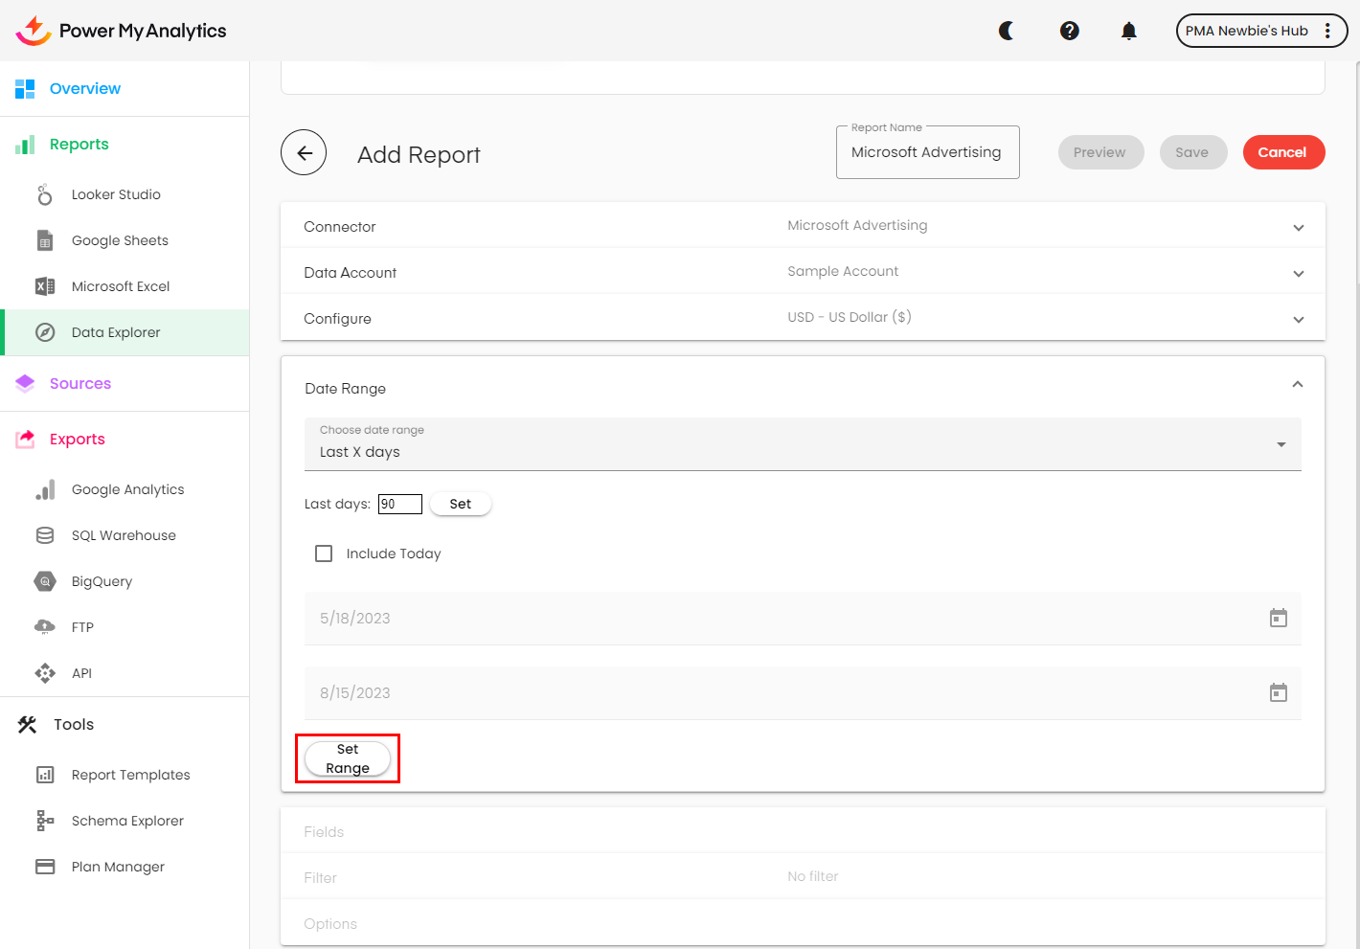Image resolution: width=1360 pixels, height=949 pixels.
Task: Open the PMA Newbie's Hub account menu
Action: 1260,31
